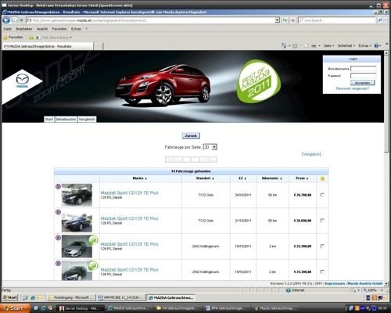This screenshot has height=313, width=391.
Task: Open the Bearbeiten menu
Action: pos(24,29)
